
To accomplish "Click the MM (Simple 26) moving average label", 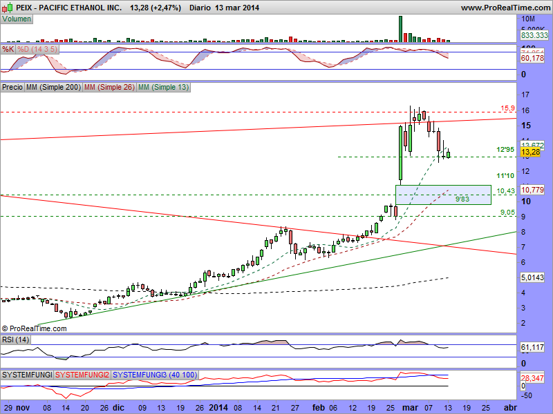I will coord(109,87).
